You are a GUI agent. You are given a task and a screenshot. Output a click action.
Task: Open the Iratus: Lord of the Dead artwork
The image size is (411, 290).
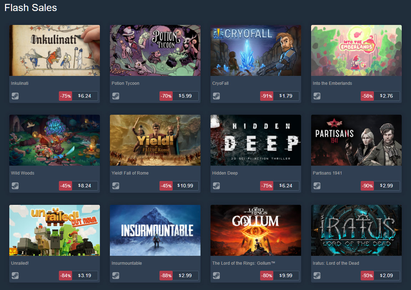pyautogui.click(x=356, y=230)
